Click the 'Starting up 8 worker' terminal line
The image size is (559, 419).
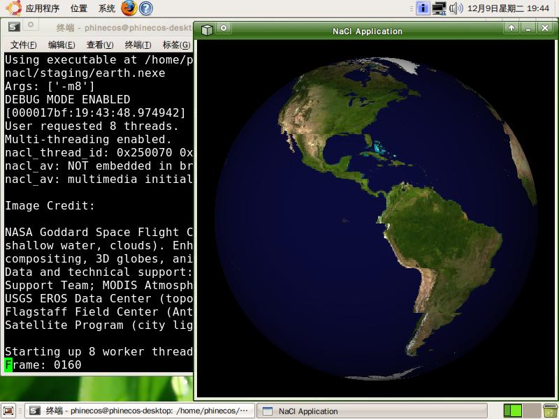click(99, 352)
